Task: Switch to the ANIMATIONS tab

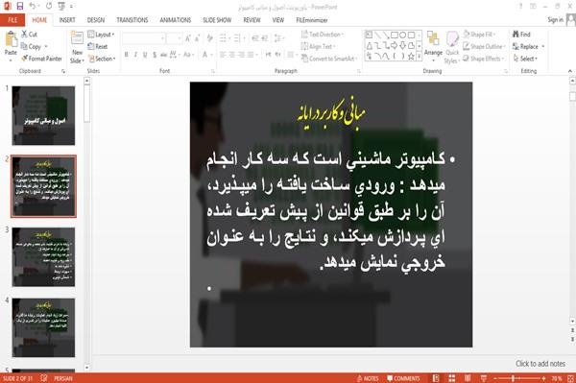Action: click(x=176, y=20)
